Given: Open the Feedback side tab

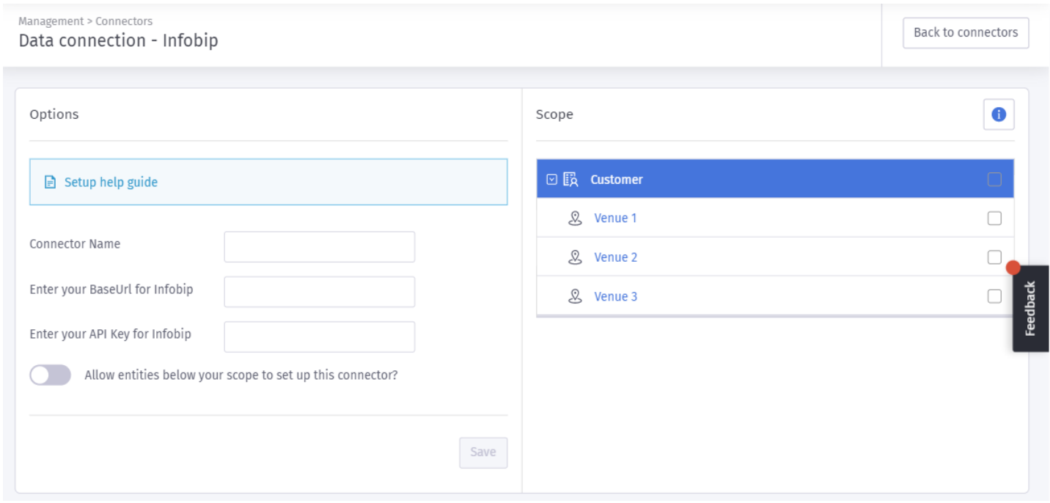Looking at the screenshot, I should (1030, 309).
